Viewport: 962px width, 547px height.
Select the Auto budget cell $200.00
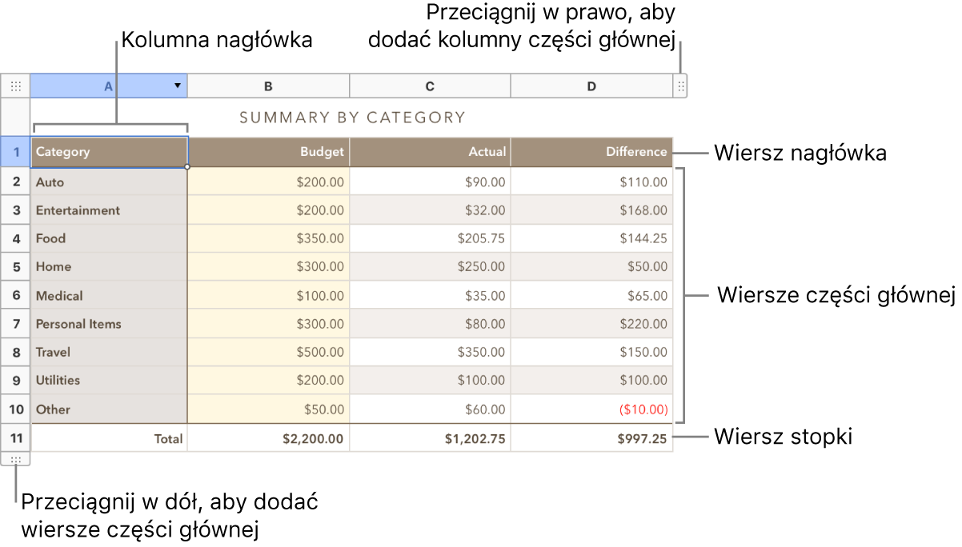click(269, 182)
